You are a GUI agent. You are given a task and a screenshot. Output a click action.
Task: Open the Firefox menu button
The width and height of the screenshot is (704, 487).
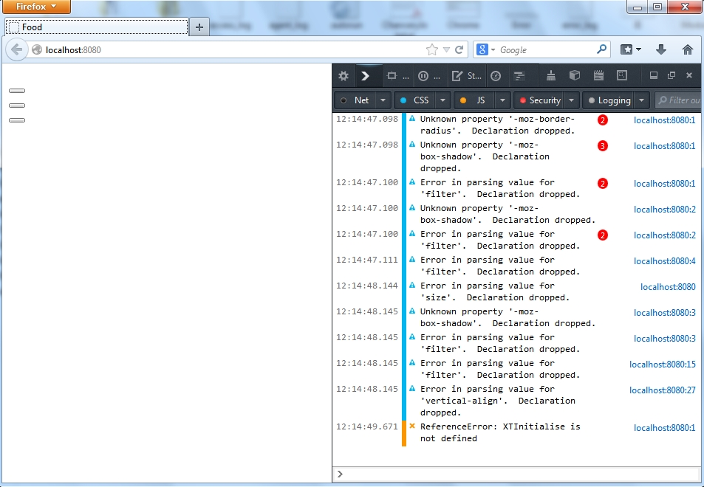(36, 7)
